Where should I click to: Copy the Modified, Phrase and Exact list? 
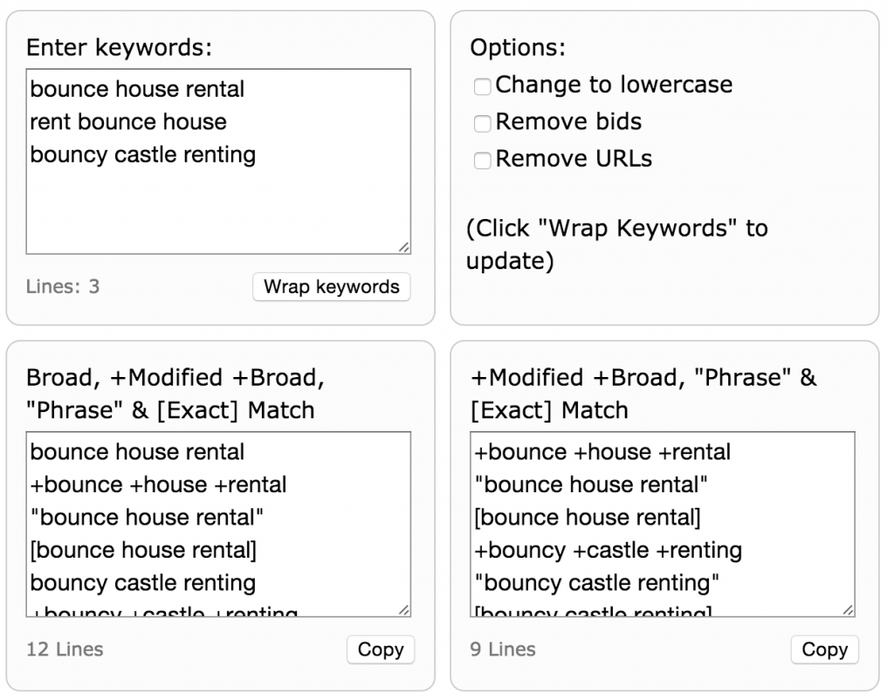pos(824,649)
